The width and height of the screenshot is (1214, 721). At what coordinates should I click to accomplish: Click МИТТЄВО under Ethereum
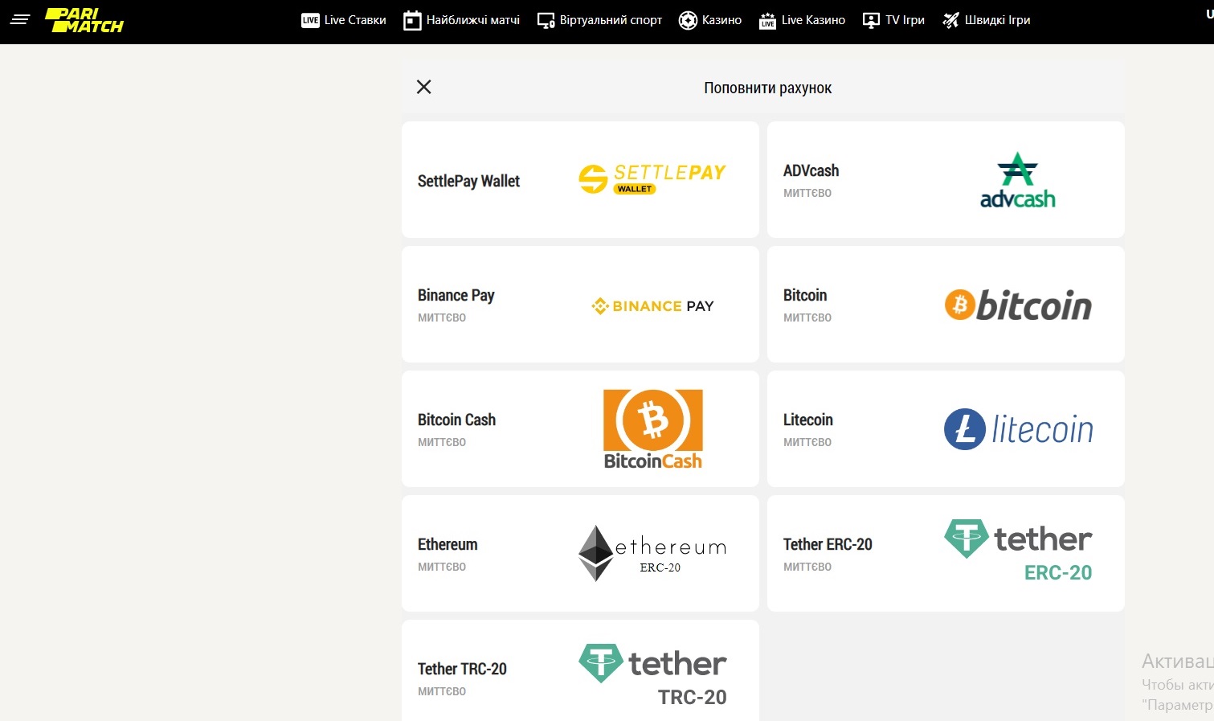[x=442, y=567]
